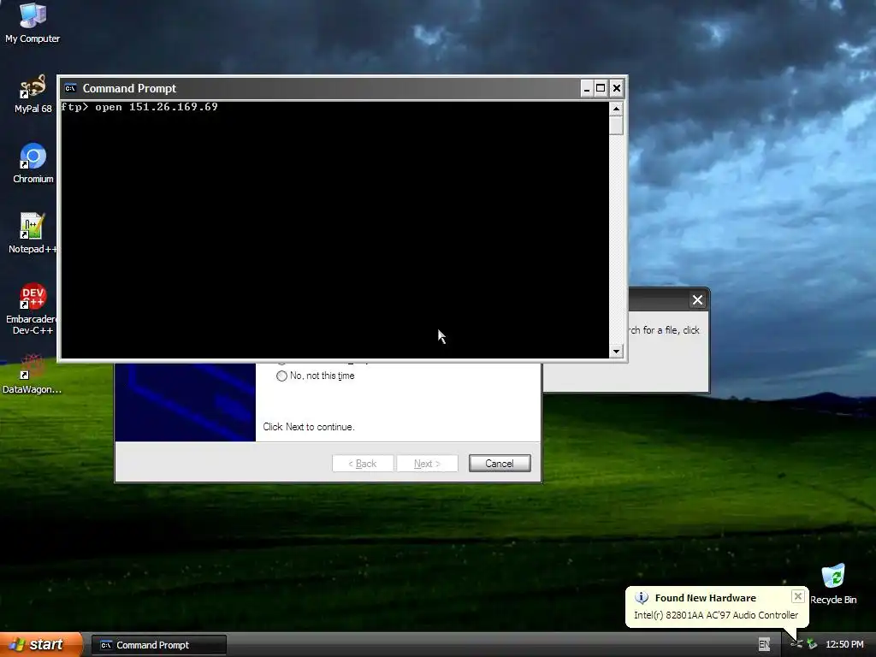
Task: Minimize the Command Prompt window
Action: 587,88
